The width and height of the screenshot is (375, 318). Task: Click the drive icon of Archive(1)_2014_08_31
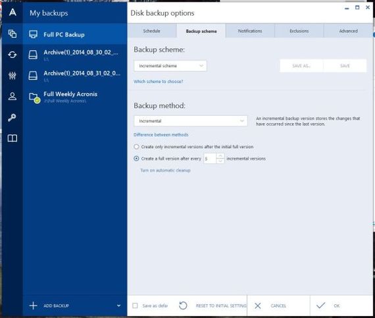pyautogui.click(x=33, y=76)
